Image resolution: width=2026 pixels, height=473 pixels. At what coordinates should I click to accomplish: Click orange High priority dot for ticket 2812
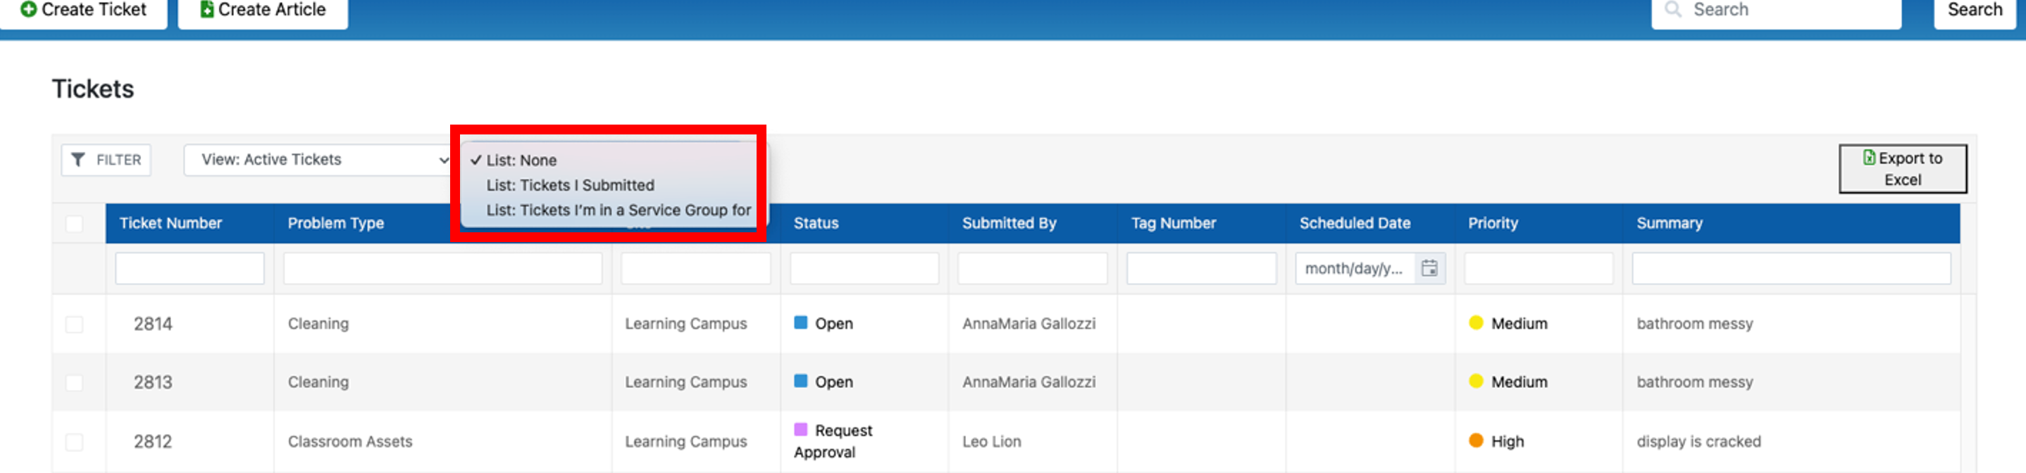coord(1477,440)
